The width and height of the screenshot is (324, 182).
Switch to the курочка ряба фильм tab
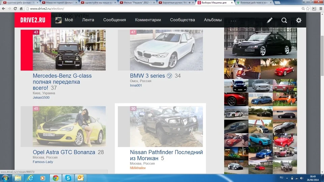(x=20, y=3)
